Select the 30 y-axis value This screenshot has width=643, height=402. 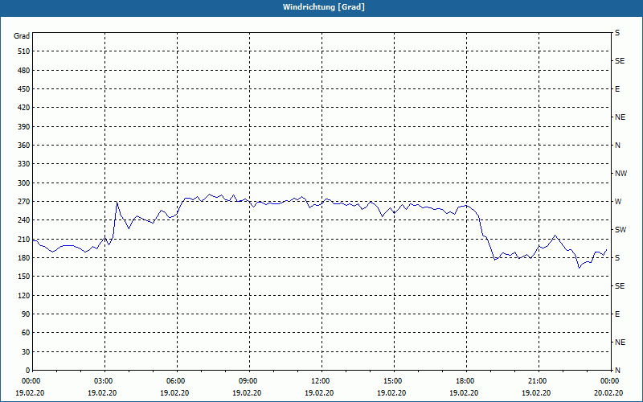(26, 352)
